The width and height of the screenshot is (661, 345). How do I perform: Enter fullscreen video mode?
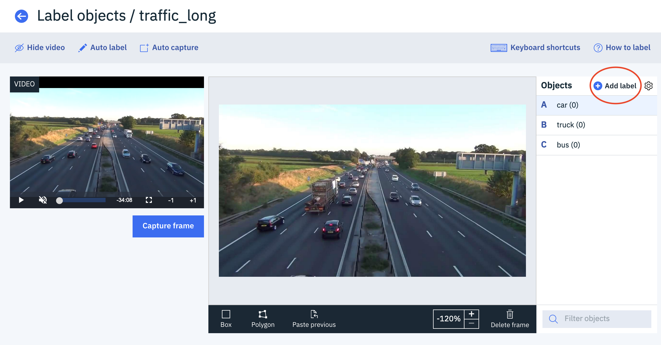point(149,200)
